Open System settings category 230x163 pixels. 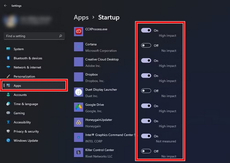pyautogui.click(x=34, y=49)
